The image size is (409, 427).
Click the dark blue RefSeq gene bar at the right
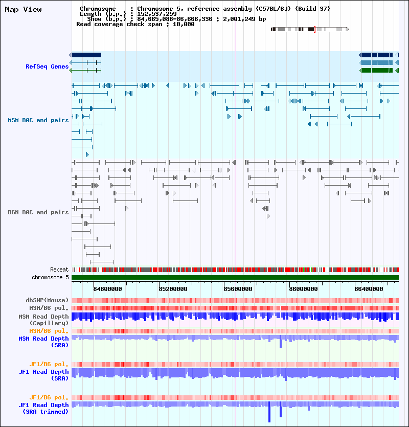click(376, 55)
